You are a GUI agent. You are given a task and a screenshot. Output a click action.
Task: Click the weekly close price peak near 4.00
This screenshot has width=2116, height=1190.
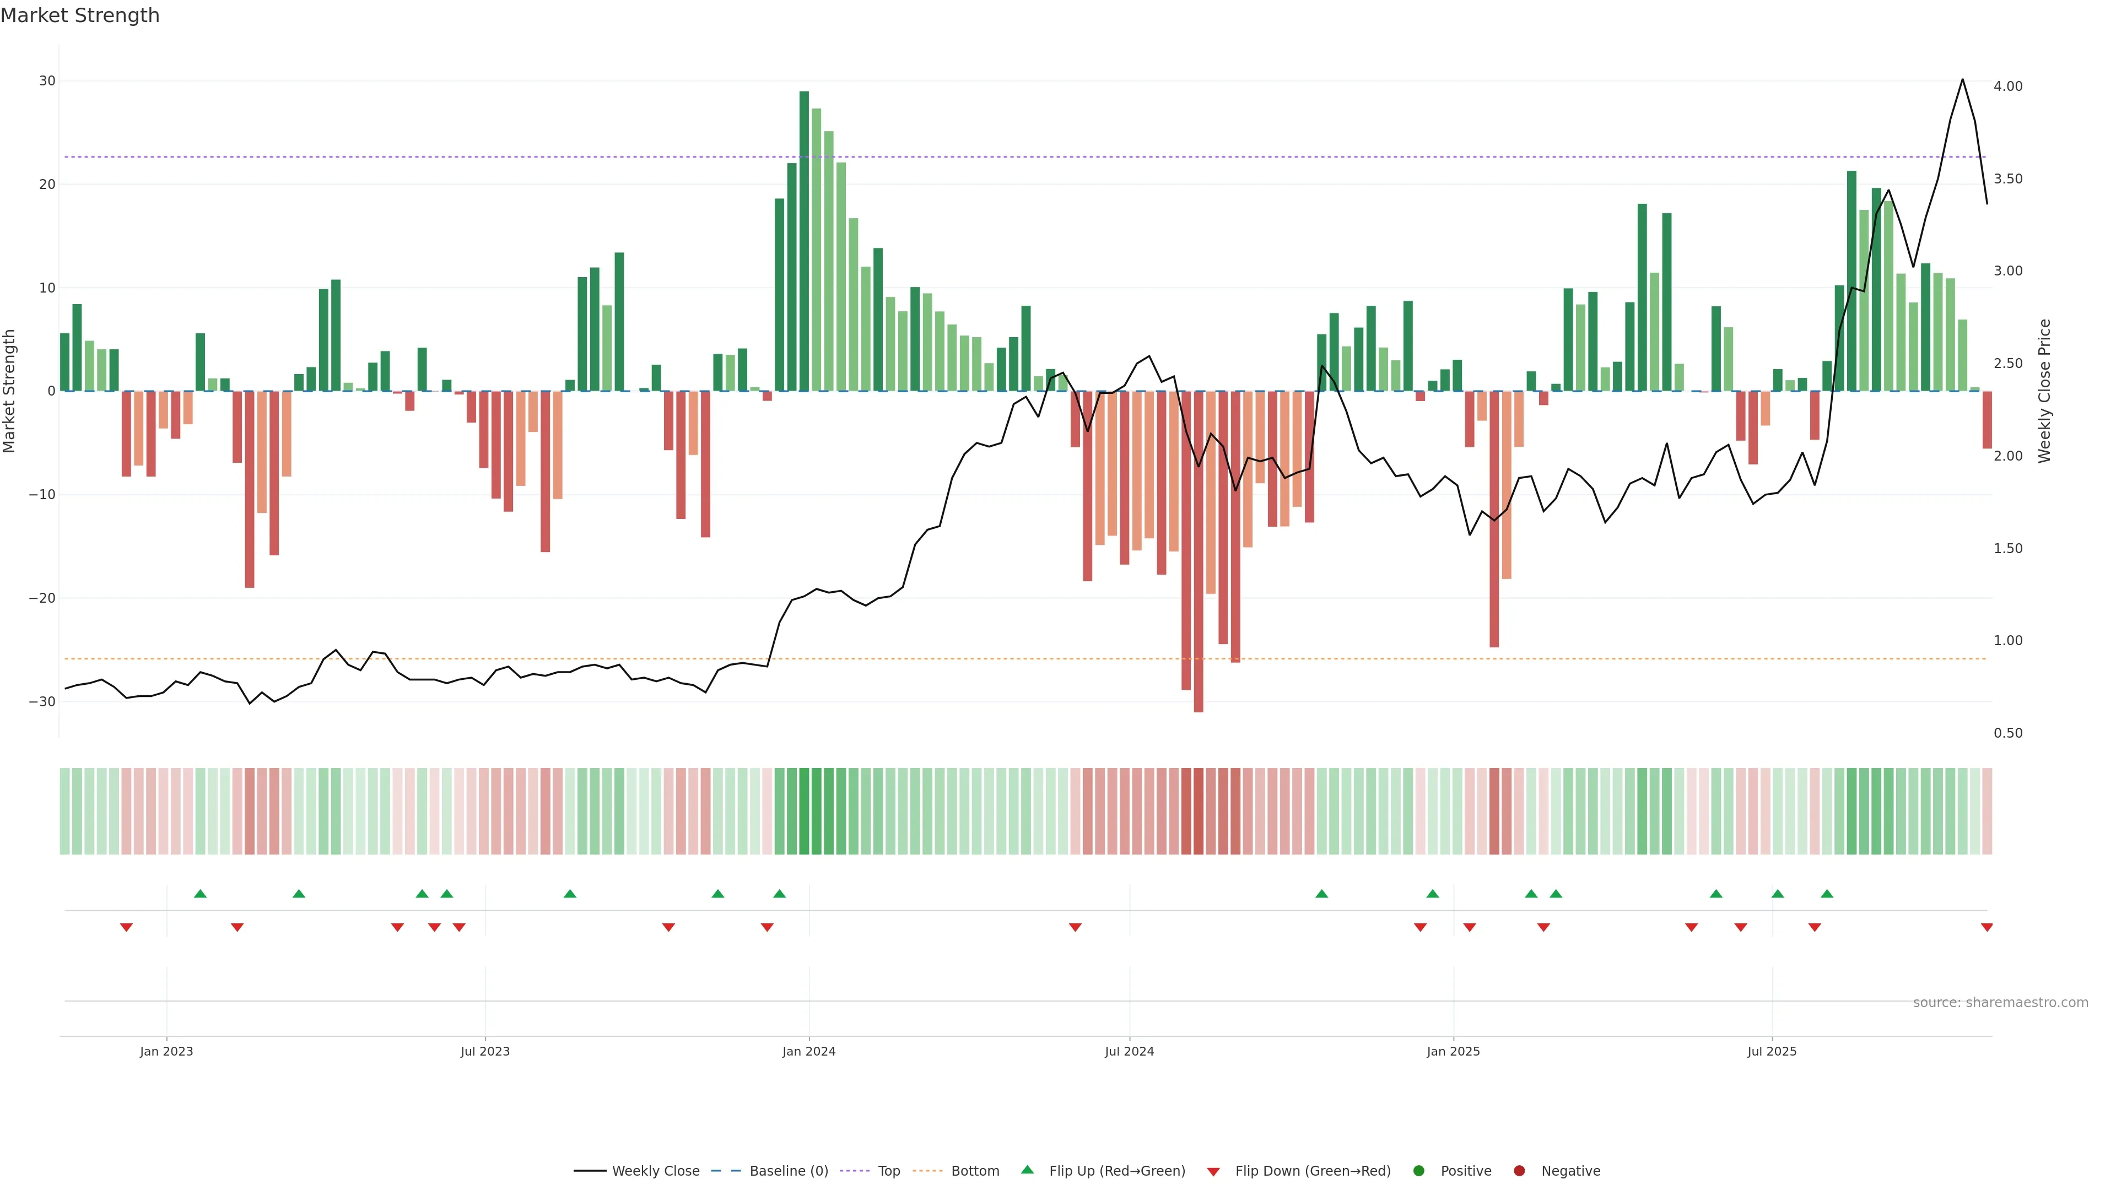click(x=1962, y=80)
